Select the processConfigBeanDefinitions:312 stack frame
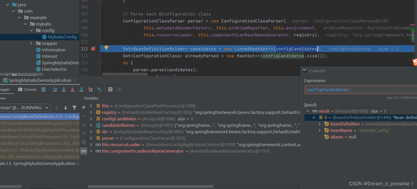This screenshot has height=189, width=417. (40, 116)
